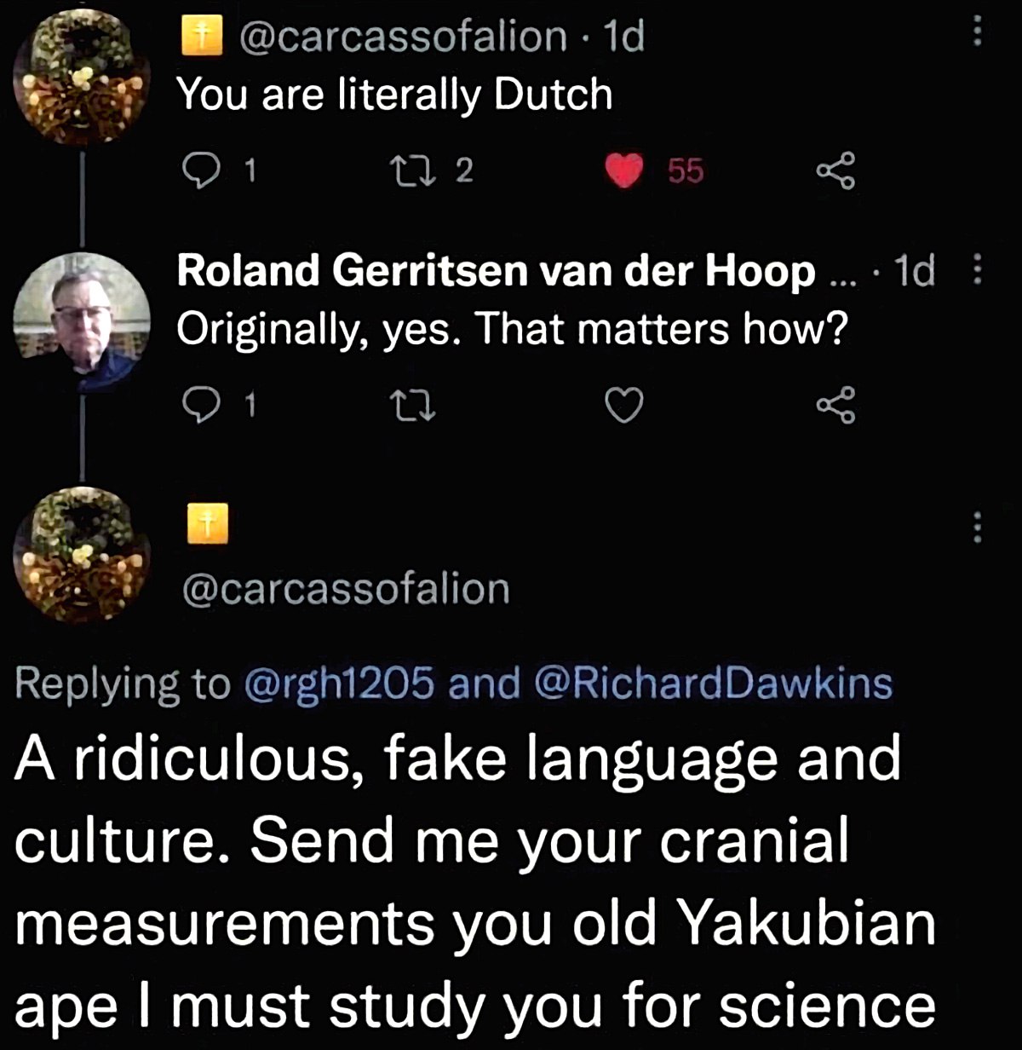Open the @RichardDawkins mention link
Viewport: 1022px width, 1050px height.
pos(713,684)
